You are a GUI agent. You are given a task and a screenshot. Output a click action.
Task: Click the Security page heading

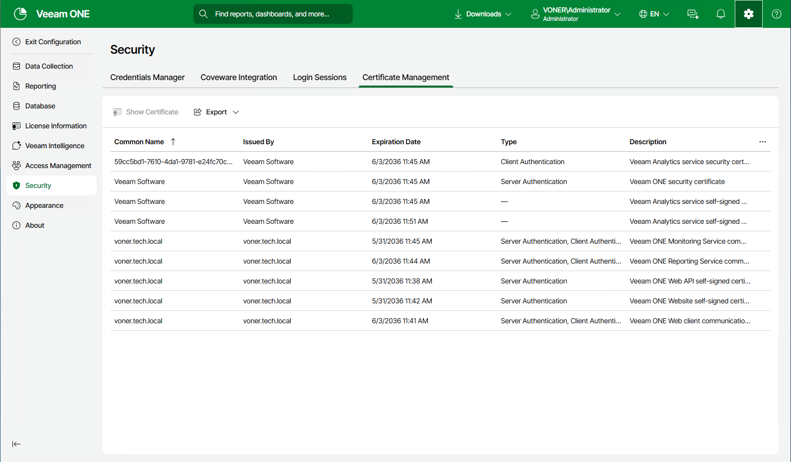point(133,50)
